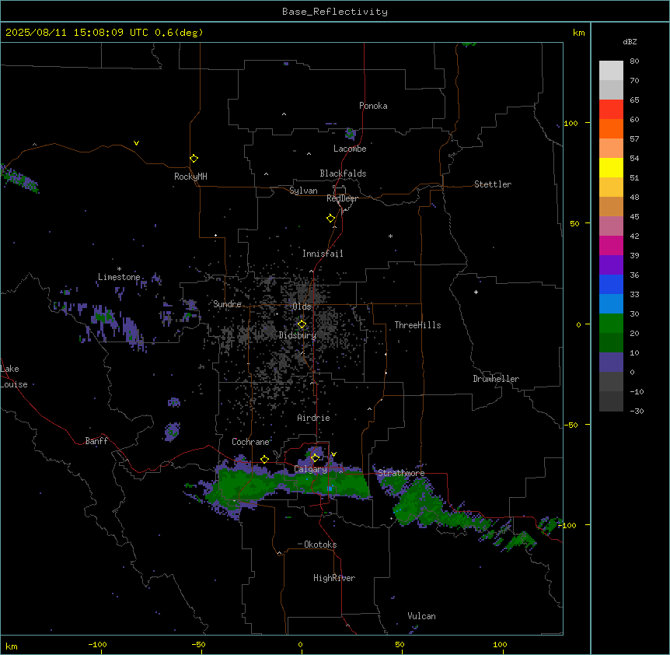Image resolution: width=670 pixels, height=655 pixels.
Task: Pick the light gray 80-70 dBZ legend swatch
Action: pos(611,71)
